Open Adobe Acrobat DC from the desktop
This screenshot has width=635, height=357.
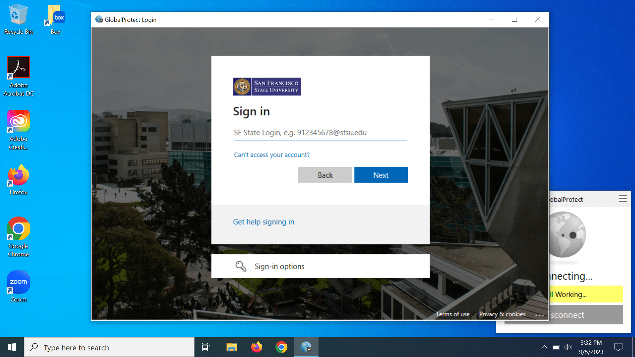[18, 67]
